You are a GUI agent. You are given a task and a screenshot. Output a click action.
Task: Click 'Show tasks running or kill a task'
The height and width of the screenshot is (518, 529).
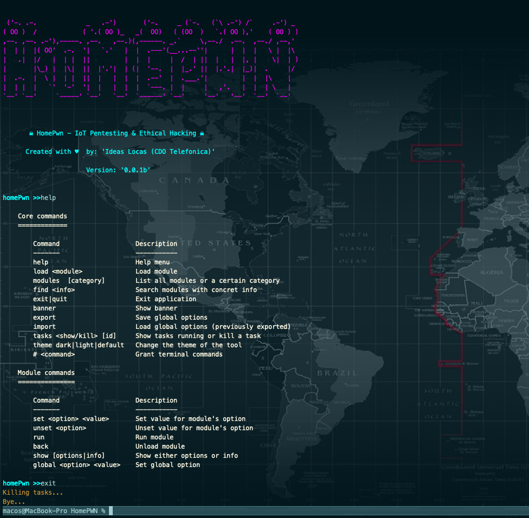pos(198,336)
